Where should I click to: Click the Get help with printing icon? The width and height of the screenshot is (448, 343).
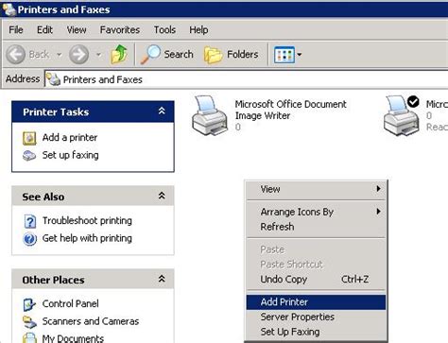coord(30,239)
